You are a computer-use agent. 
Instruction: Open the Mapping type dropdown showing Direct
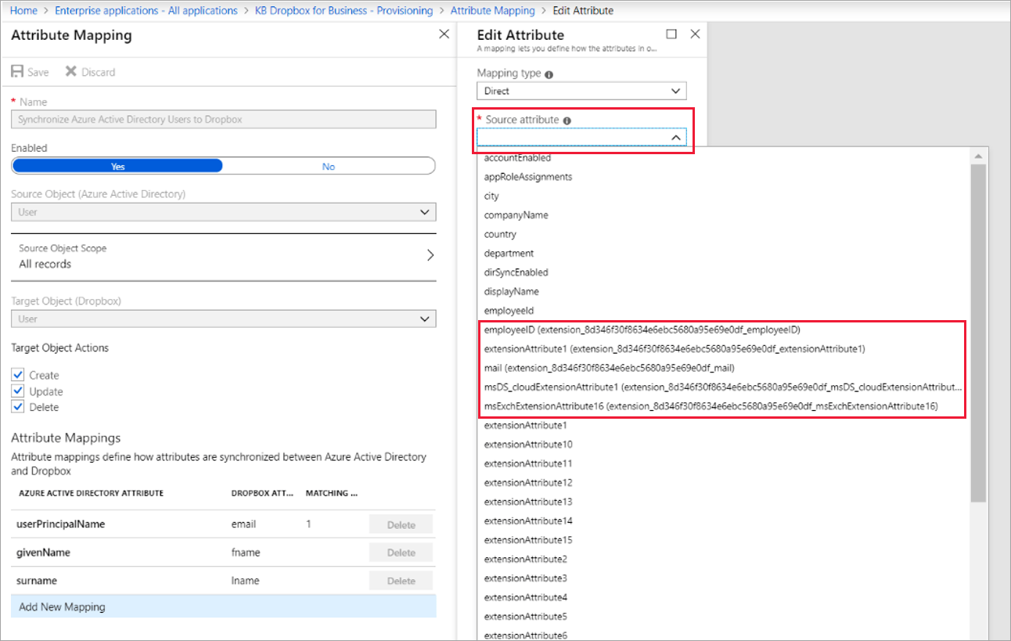click(581, 90)
